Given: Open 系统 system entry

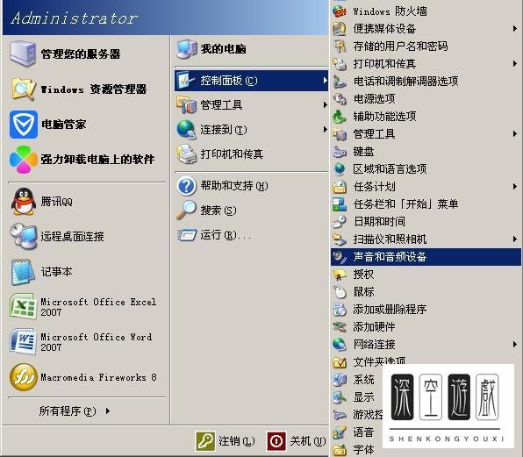Looking at the screenshot, I should coord(363,380).
